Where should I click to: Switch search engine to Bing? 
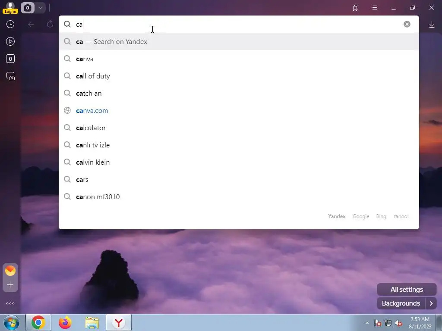[381, 216]
